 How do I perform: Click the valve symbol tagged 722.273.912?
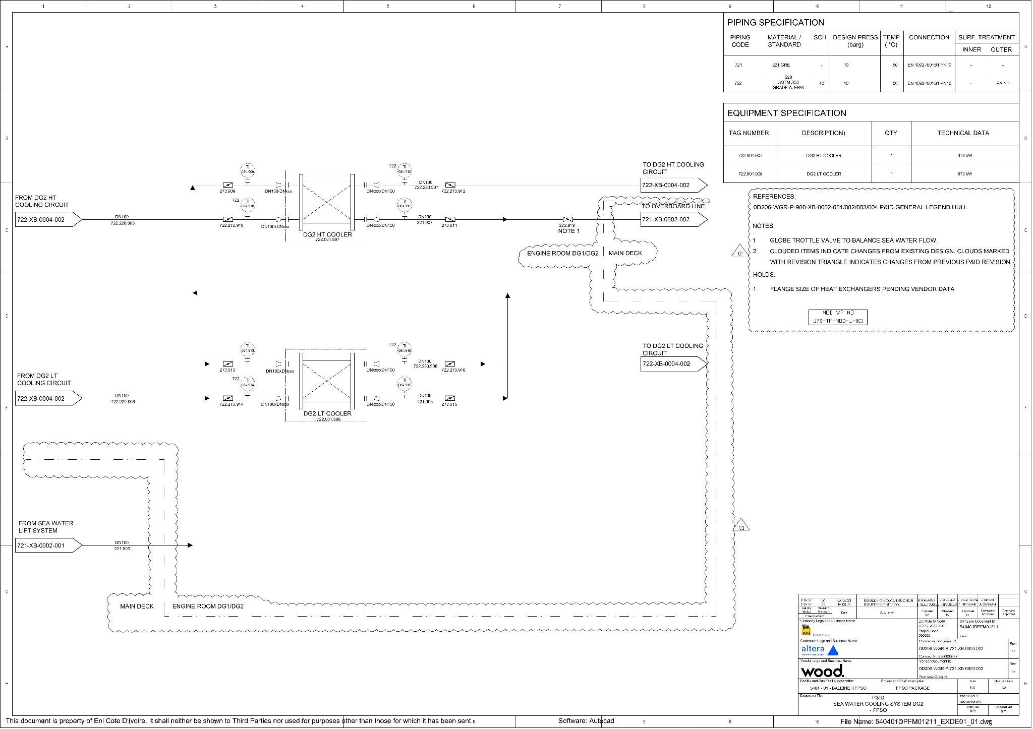(450, 185)
